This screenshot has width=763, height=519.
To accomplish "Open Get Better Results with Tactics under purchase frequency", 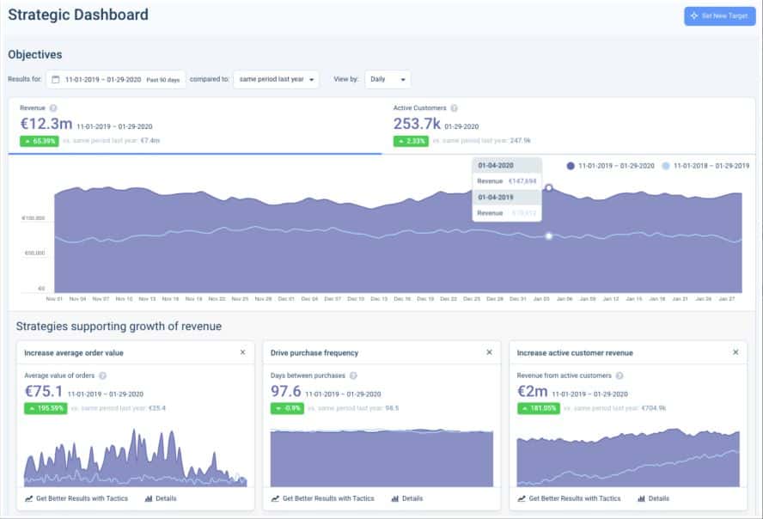I will tap(322, 498).
